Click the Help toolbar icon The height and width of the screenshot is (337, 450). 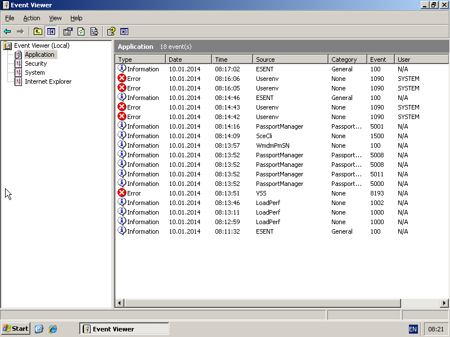[111, 31]
